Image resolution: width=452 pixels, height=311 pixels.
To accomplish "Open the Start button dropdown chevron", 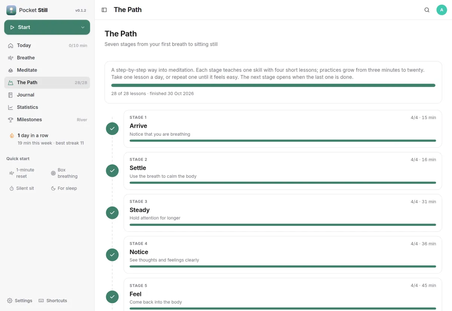I will (83, 28).
